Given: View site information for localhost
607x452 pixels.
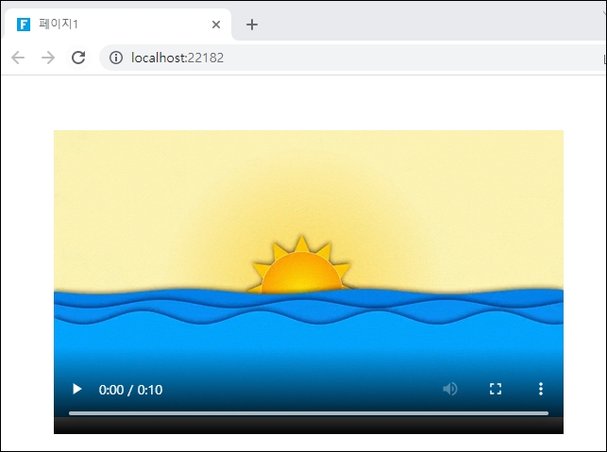Looking at the screenshot, I should click(x=116, y=58).
